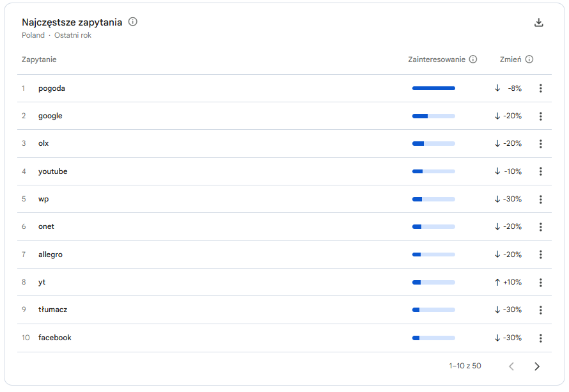Click the interest bar for pogoda
569x392 pixels.
click(433, 88)
